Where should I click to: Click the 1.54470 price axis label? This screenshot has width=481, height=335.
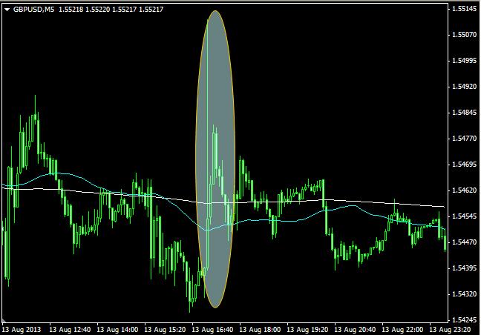click(464, 242)
